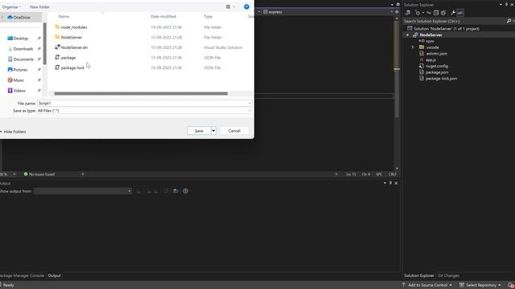Click the Search Solution Explorer field
Viewport: 515px width, 289px height.
click(x=455, y=21)
